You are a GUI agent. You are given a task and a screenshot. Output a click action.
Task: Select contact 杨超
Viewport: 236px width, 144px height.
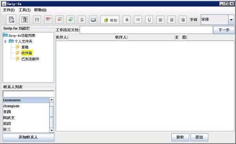(x=26, y=124)
